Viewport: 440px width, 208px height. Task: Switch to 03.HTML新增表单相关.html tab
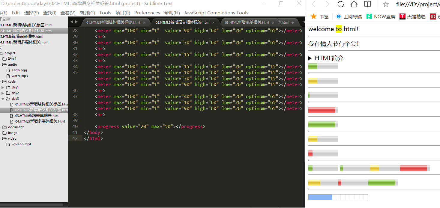pos(247,22)
